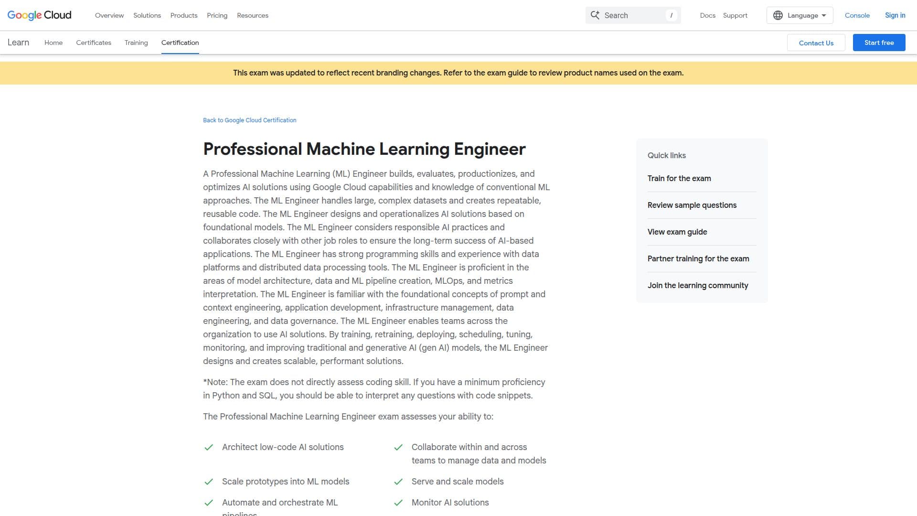Click the Quick links heading
This screenshot has width=917, height=516.
(666, 155)
